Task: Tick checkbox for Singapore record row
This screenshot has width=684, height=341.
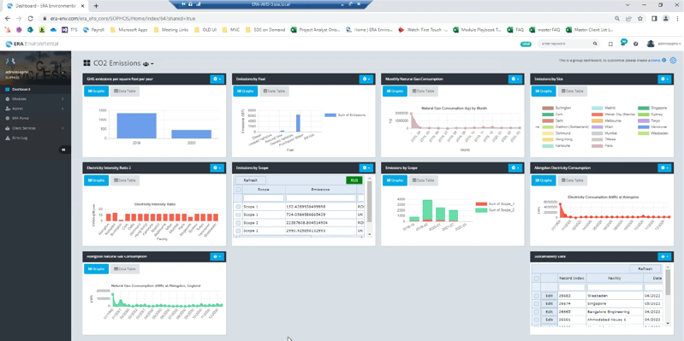Action: 537,303
